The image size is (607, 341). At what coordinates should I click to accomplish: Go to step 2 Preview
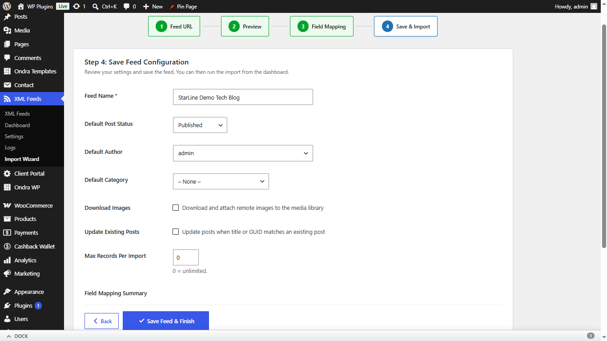click(x=245, y=26)
